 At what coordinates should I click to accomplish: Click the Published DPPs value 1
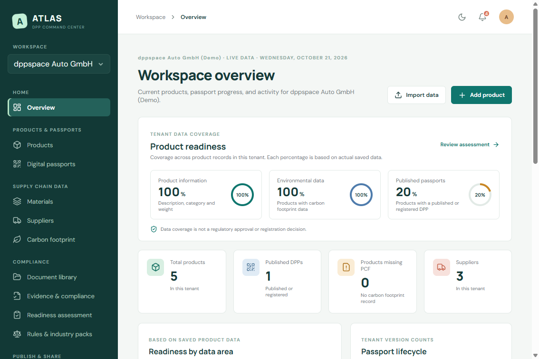point(268,276)
